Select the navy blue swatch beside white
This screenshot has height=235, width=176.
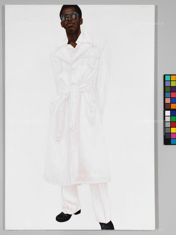coord(173,113)
